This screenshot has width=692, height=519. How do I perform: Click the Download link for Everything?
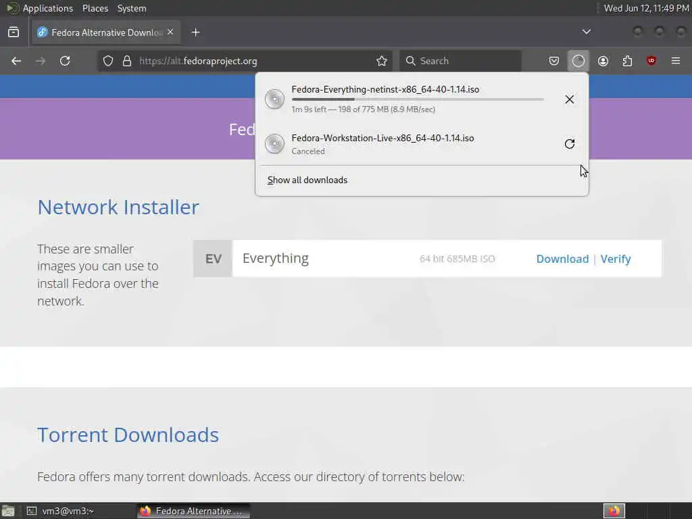point(563,259)
